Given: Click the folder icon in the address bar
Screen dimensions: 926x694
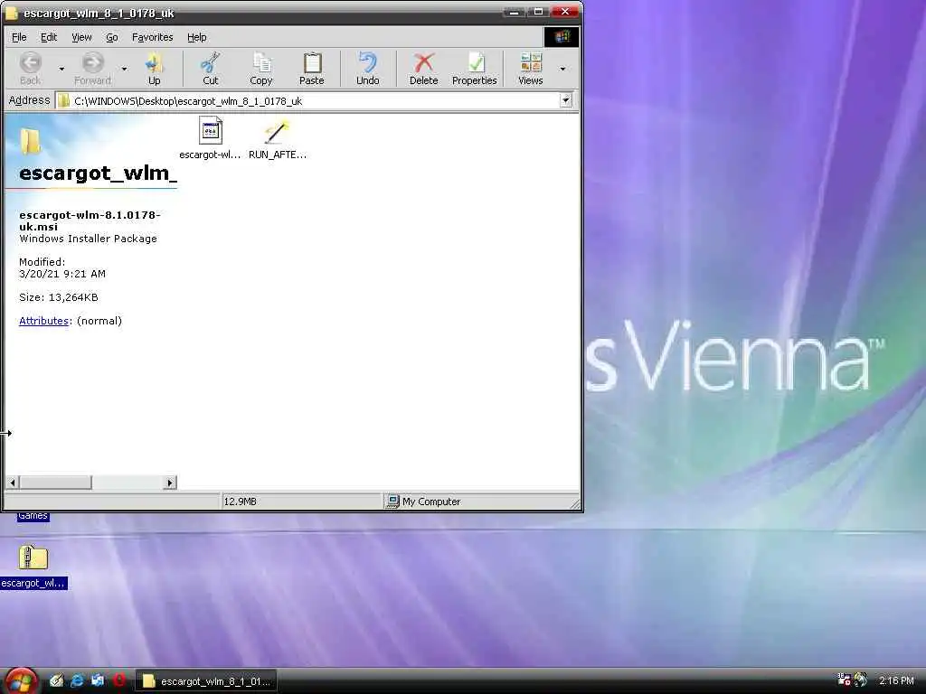Looking at the screenshot, I should (x=64, y=101).
